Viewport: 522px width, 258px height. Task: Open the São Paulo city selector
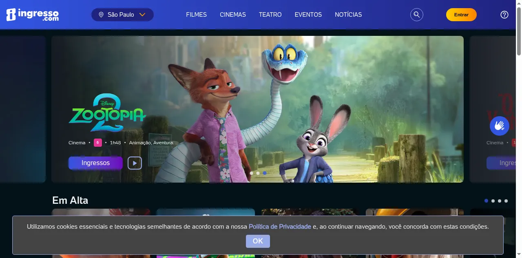122,15
